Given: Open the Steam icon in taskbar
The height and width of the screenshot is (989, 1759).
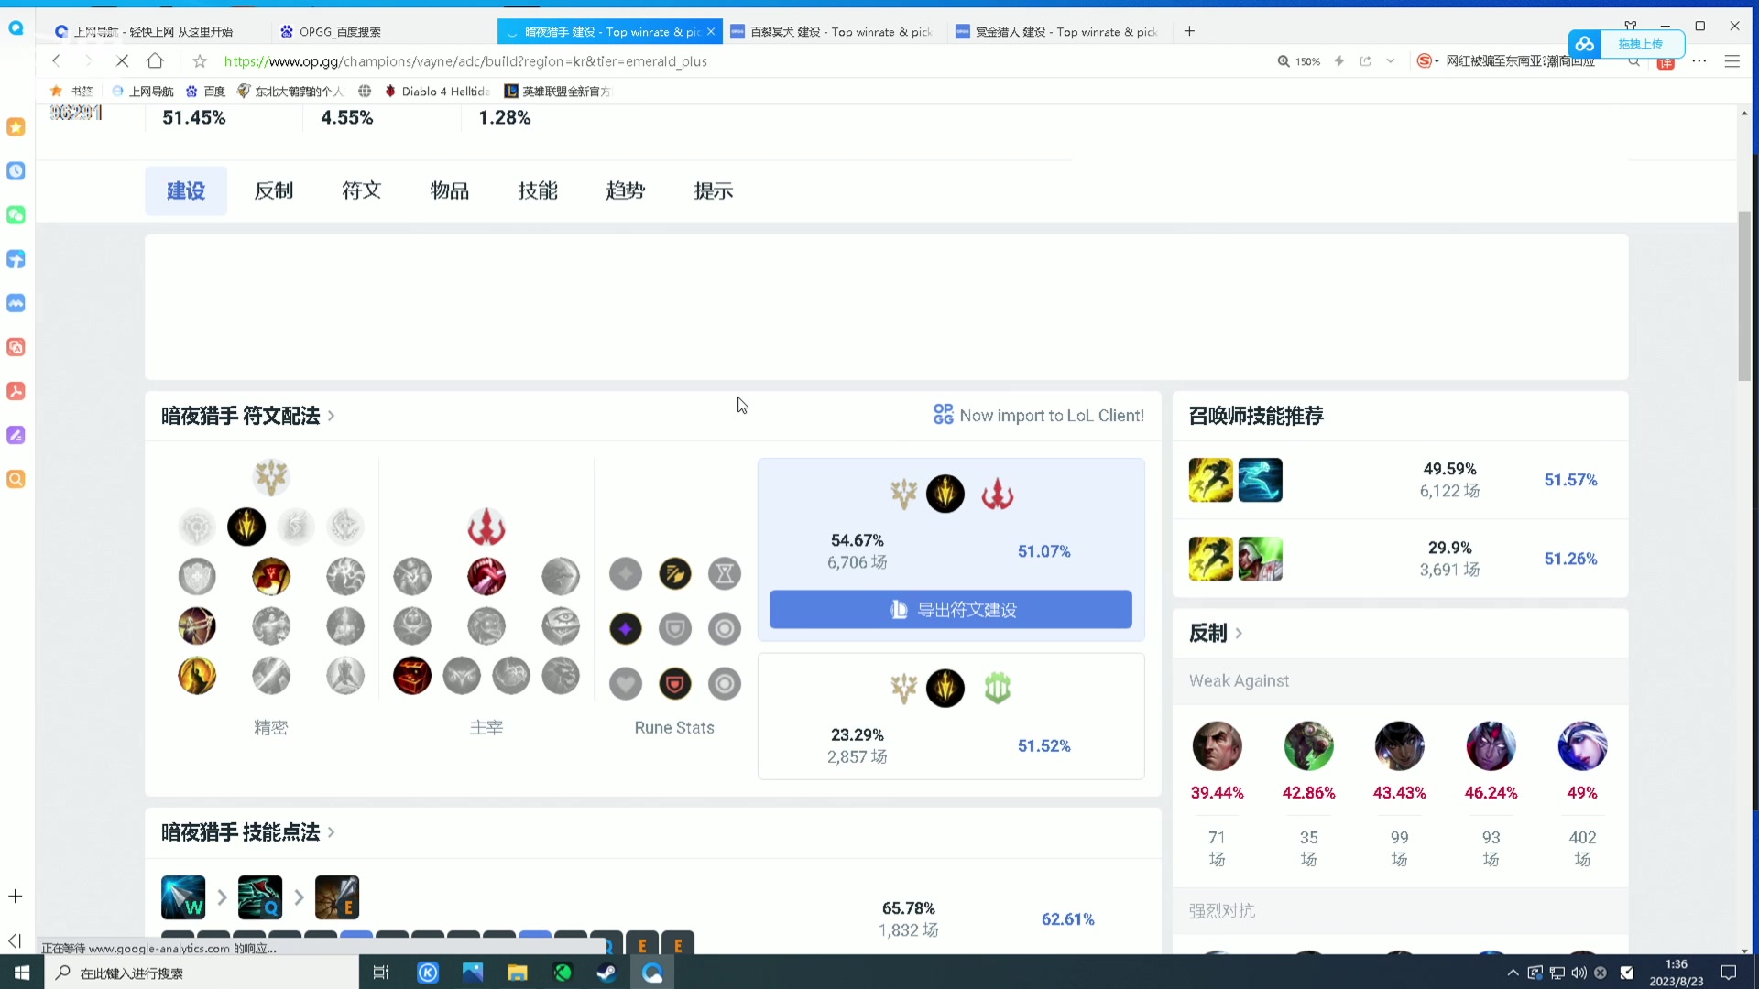Looking at the screenshot, I should tap(607, 973).
